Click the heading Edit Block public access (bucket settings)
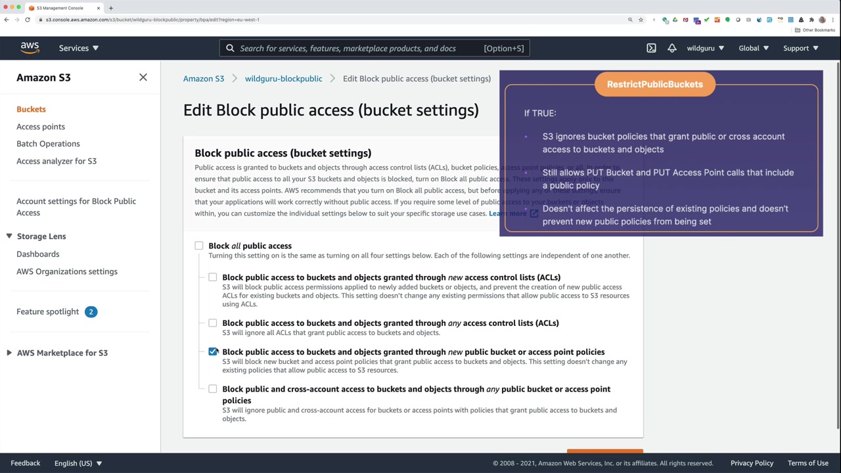The width and height of the screenshot is (841, 473). tap(331, 110)
